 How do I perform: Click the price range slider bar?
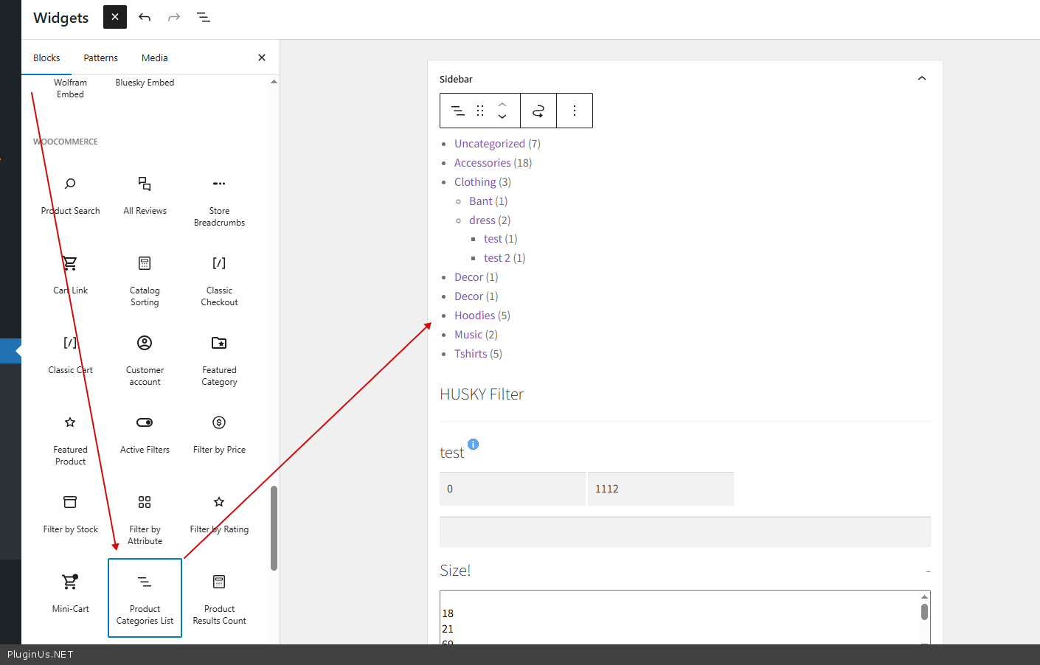click(x=684, y=532)
